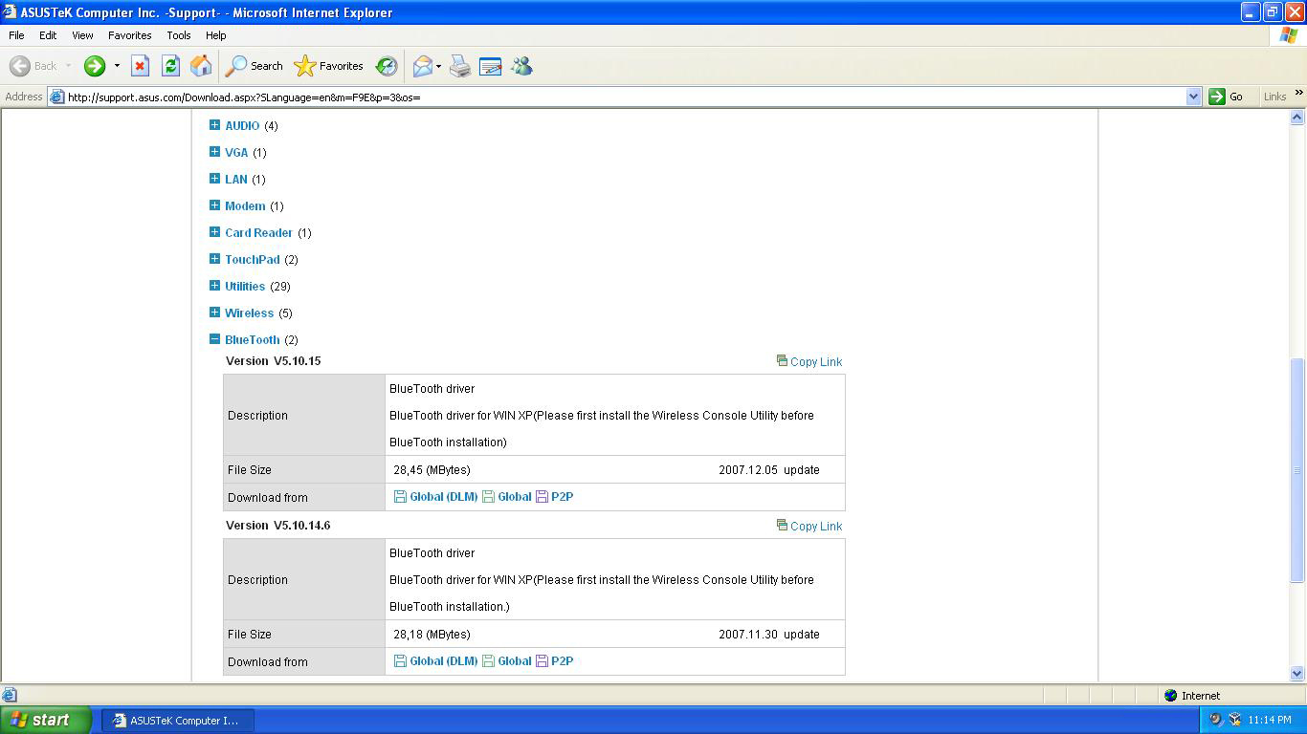Click the second system tray icon
Screen dimensions: 1307x734
(1234, 721)
